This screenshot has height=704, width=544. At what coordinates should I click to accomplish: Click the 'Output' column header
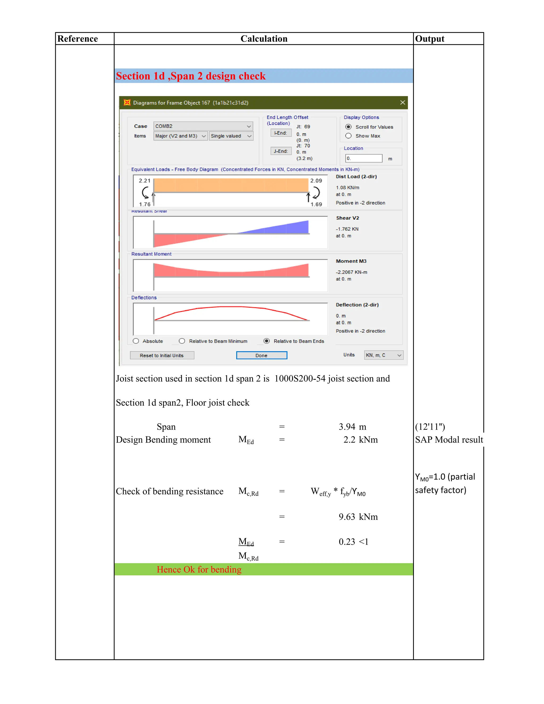[430, 39]
